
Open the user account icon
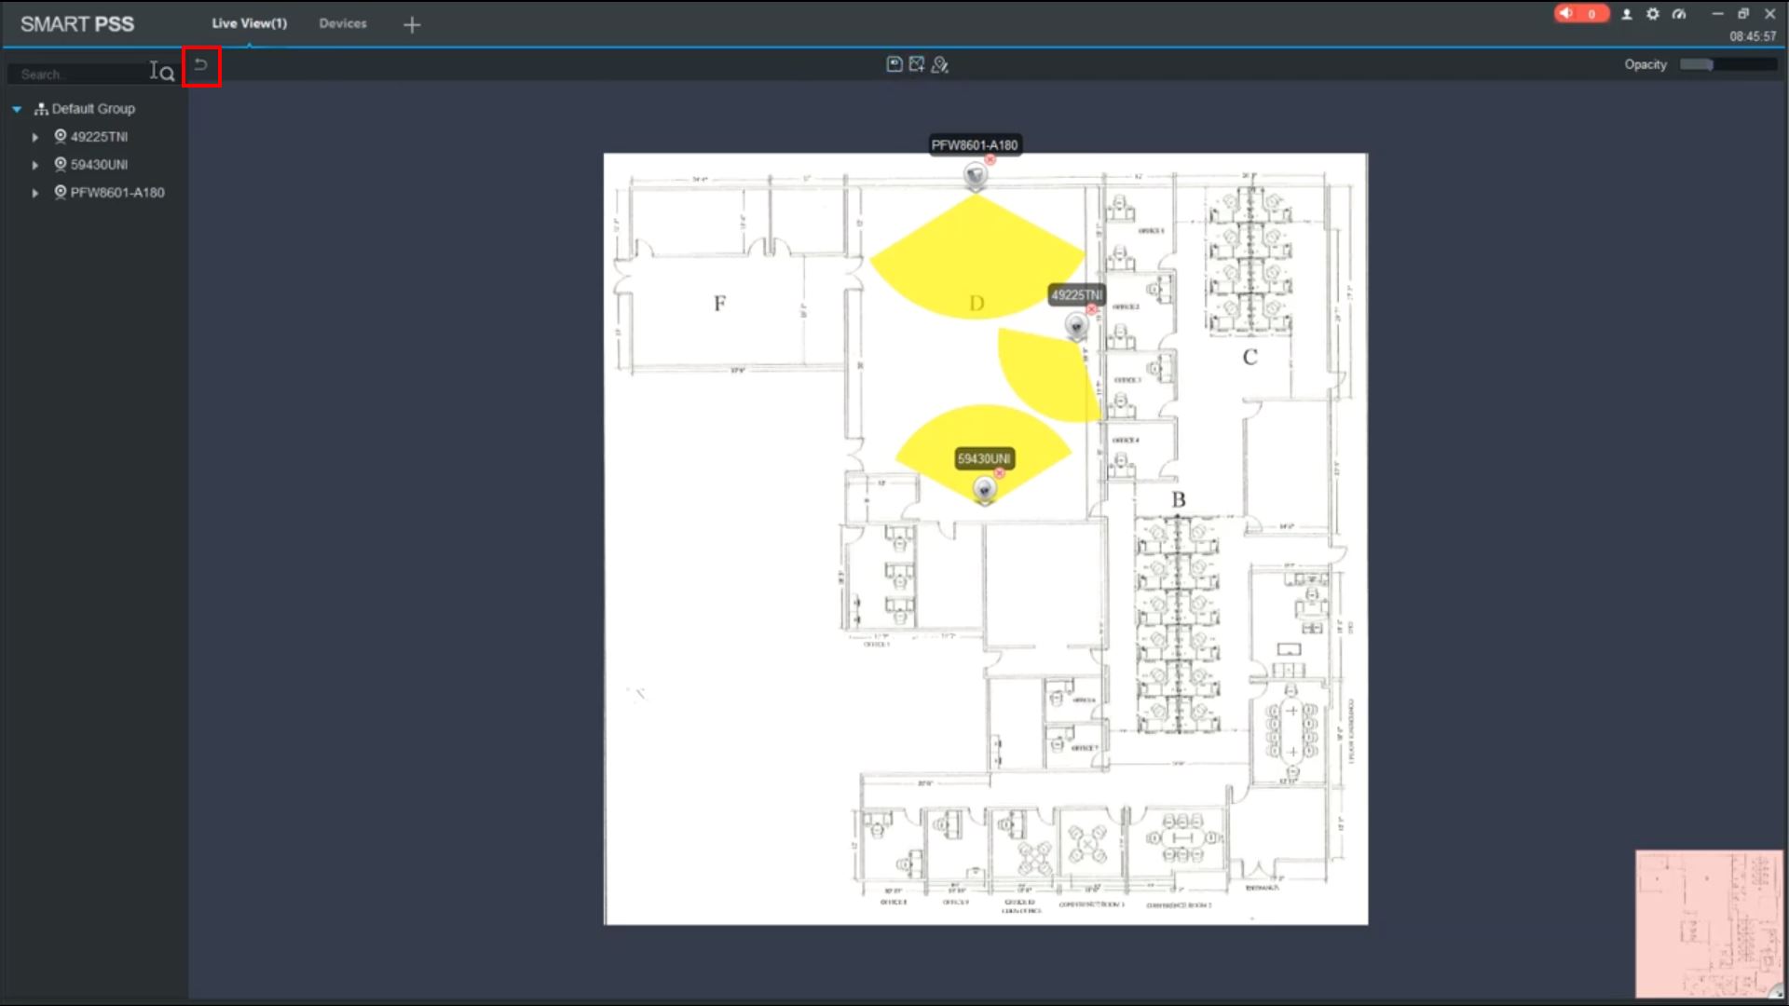pyautogui.click(x=1627, y=14)
